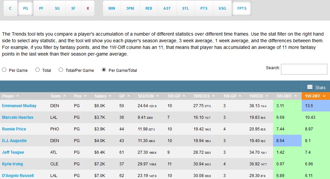
Task: Filter positions by SG
Action: (57, 8)
